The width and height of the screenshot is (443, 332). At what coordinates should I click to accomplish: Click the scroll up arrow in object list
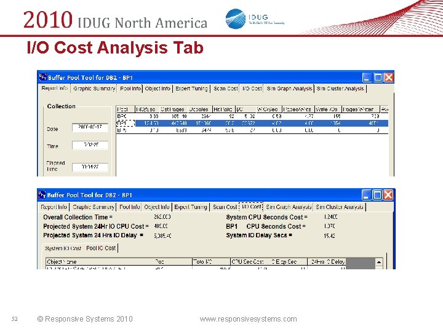[x=379, y=262]
